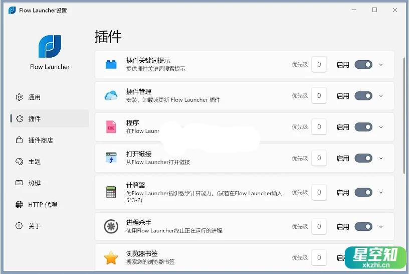Click priority field of 插件管理
This screenshot has height=274, width=410.
319,95
